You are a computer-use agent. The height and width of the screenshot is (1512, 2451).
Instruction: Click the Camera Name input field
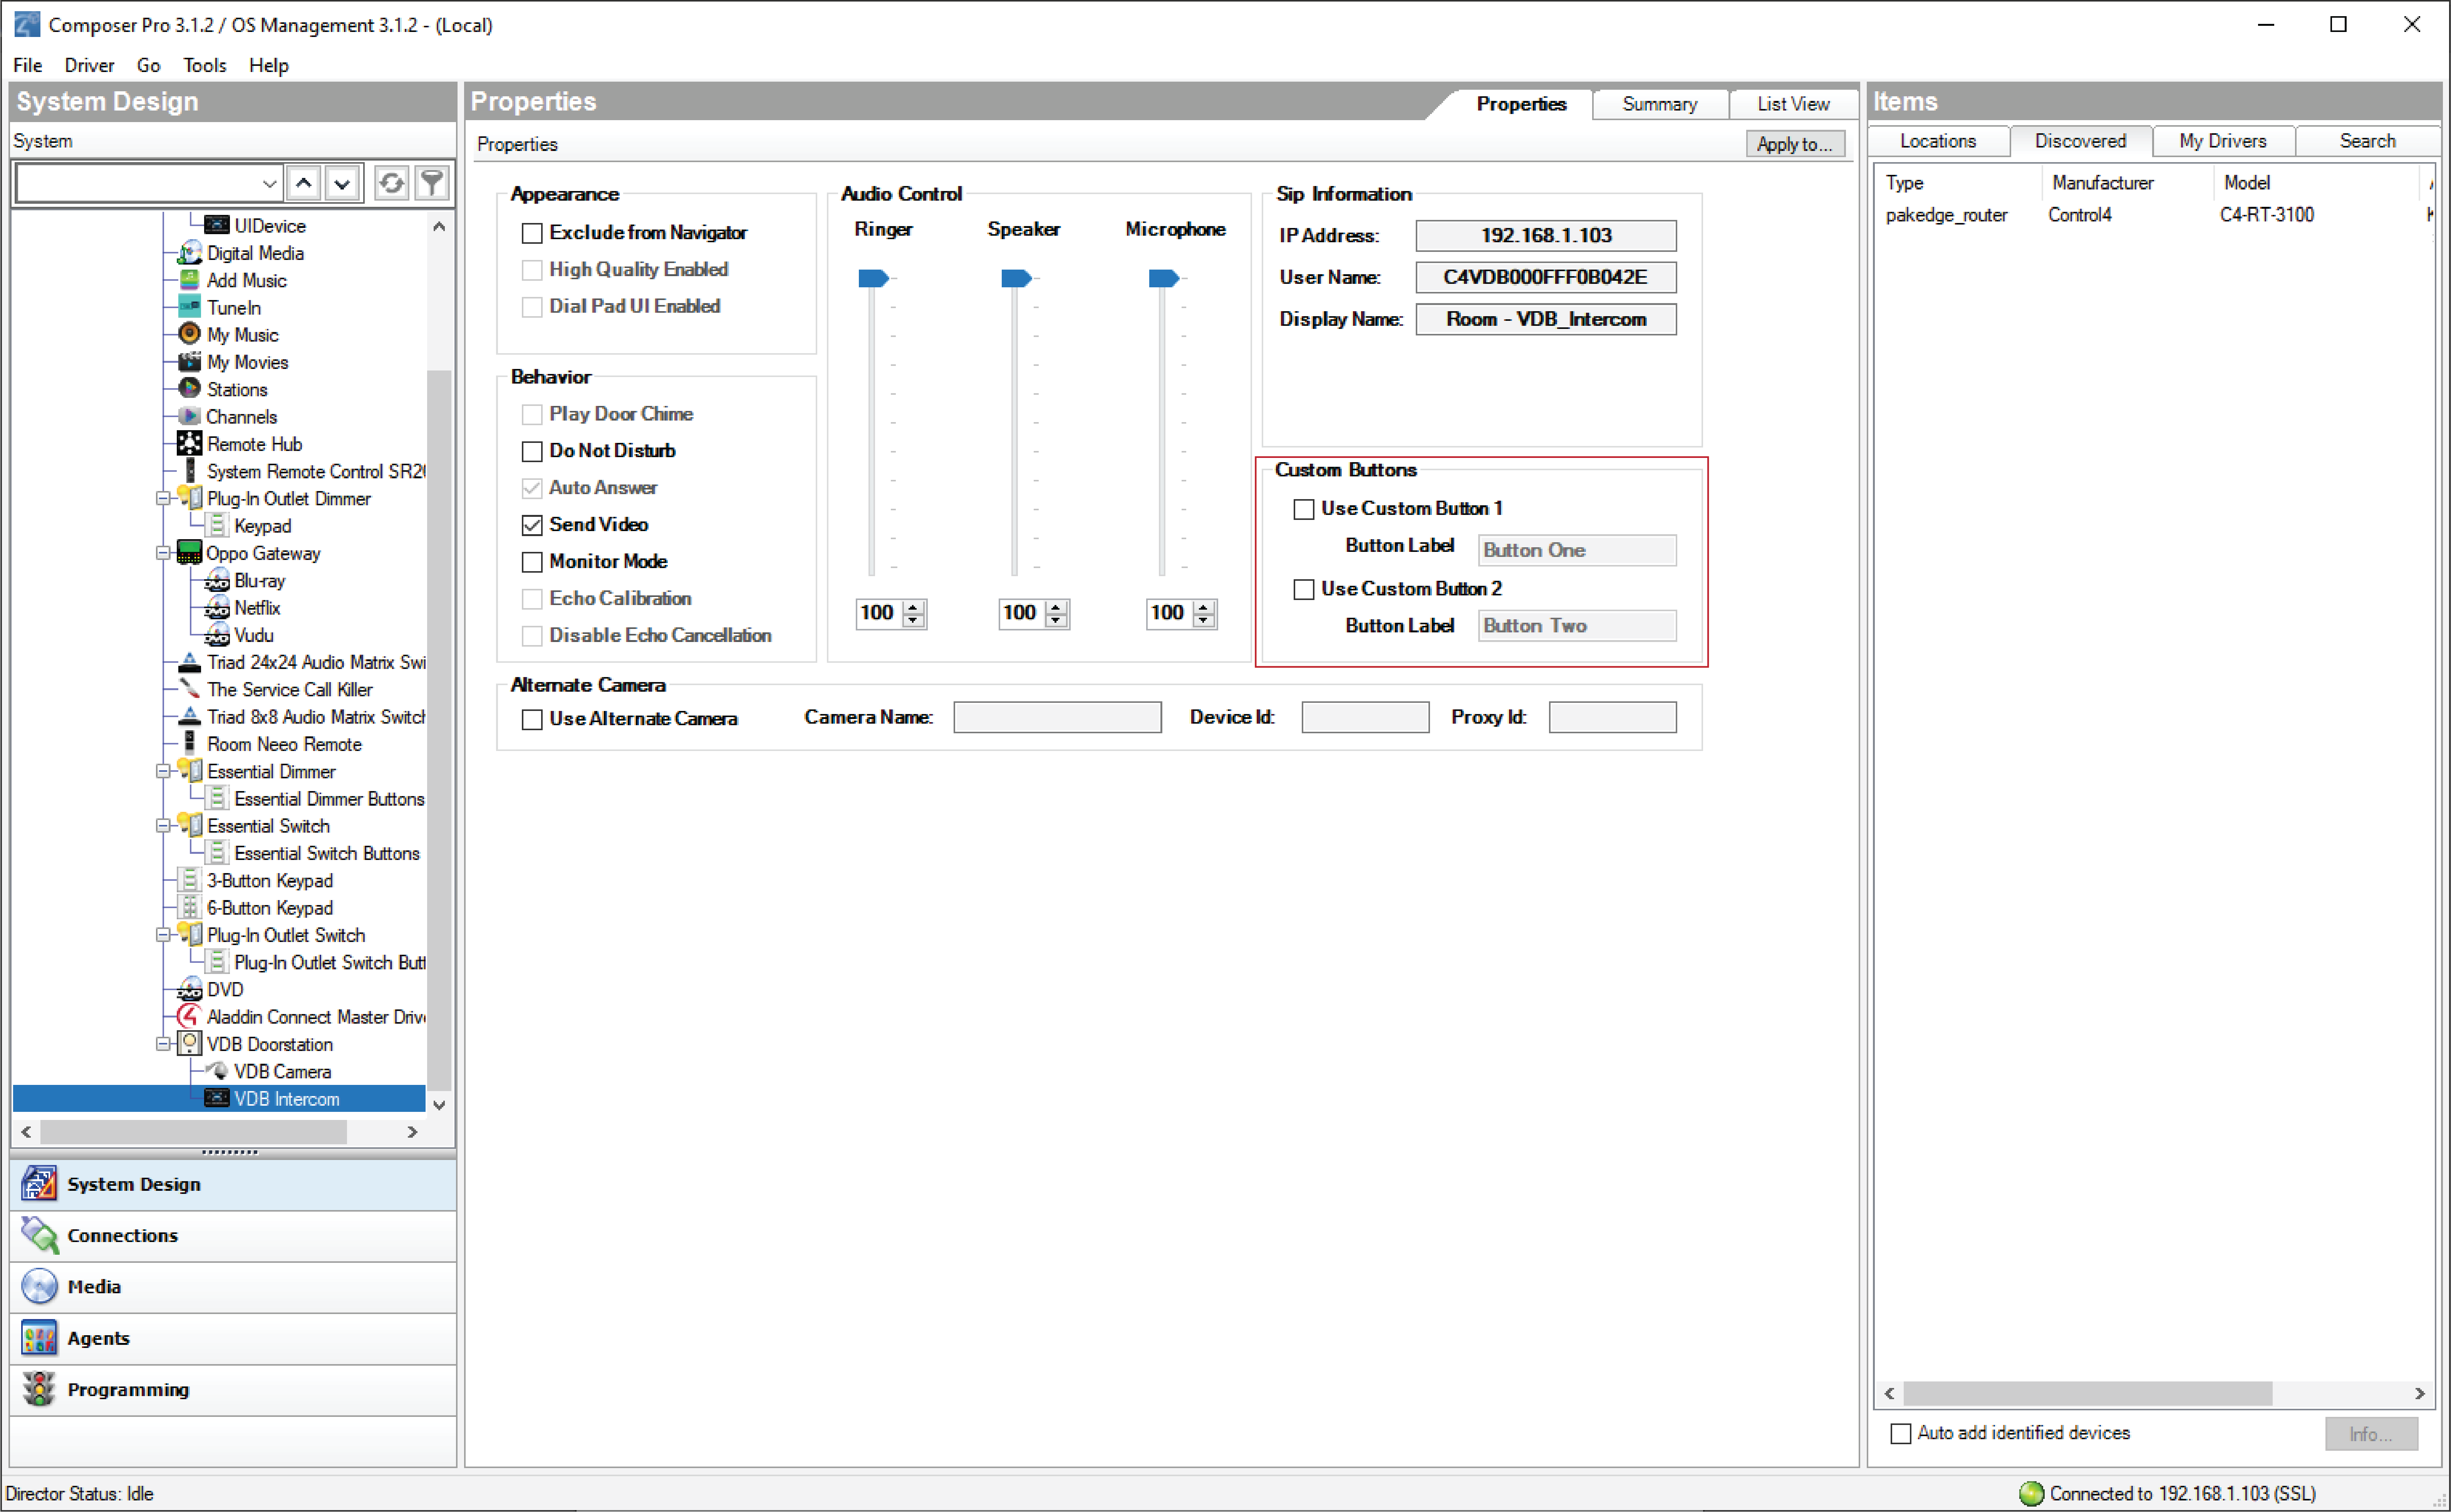(1057, 717)
